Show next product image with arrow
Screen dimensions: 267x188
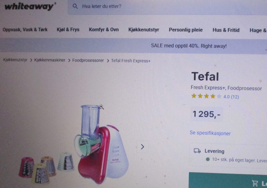142,147
